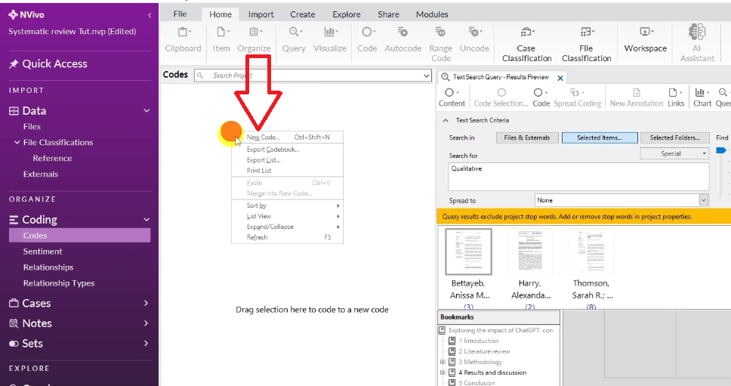Open the Special dropdown button
Viewport: 731px width, 386px height.
coord(674,153)
